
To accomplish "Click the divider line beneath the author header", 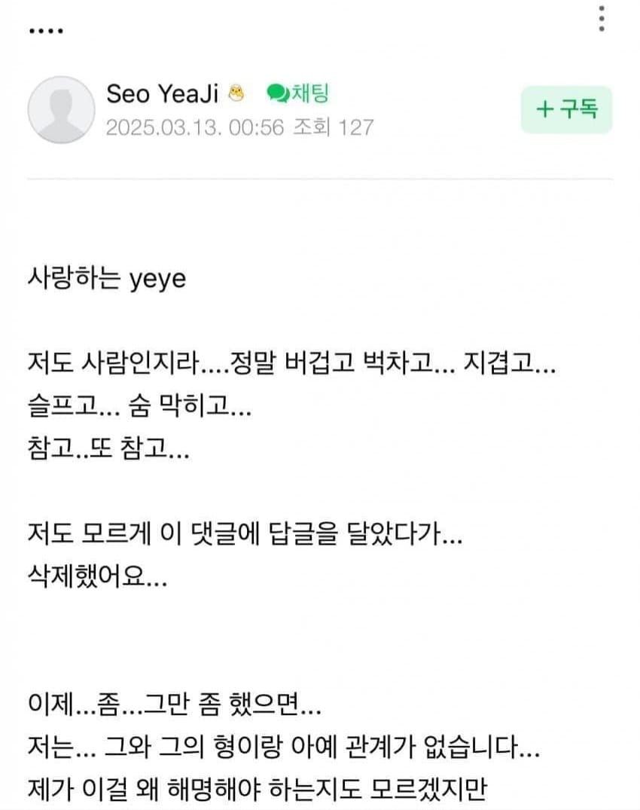I will pos(320,179).
